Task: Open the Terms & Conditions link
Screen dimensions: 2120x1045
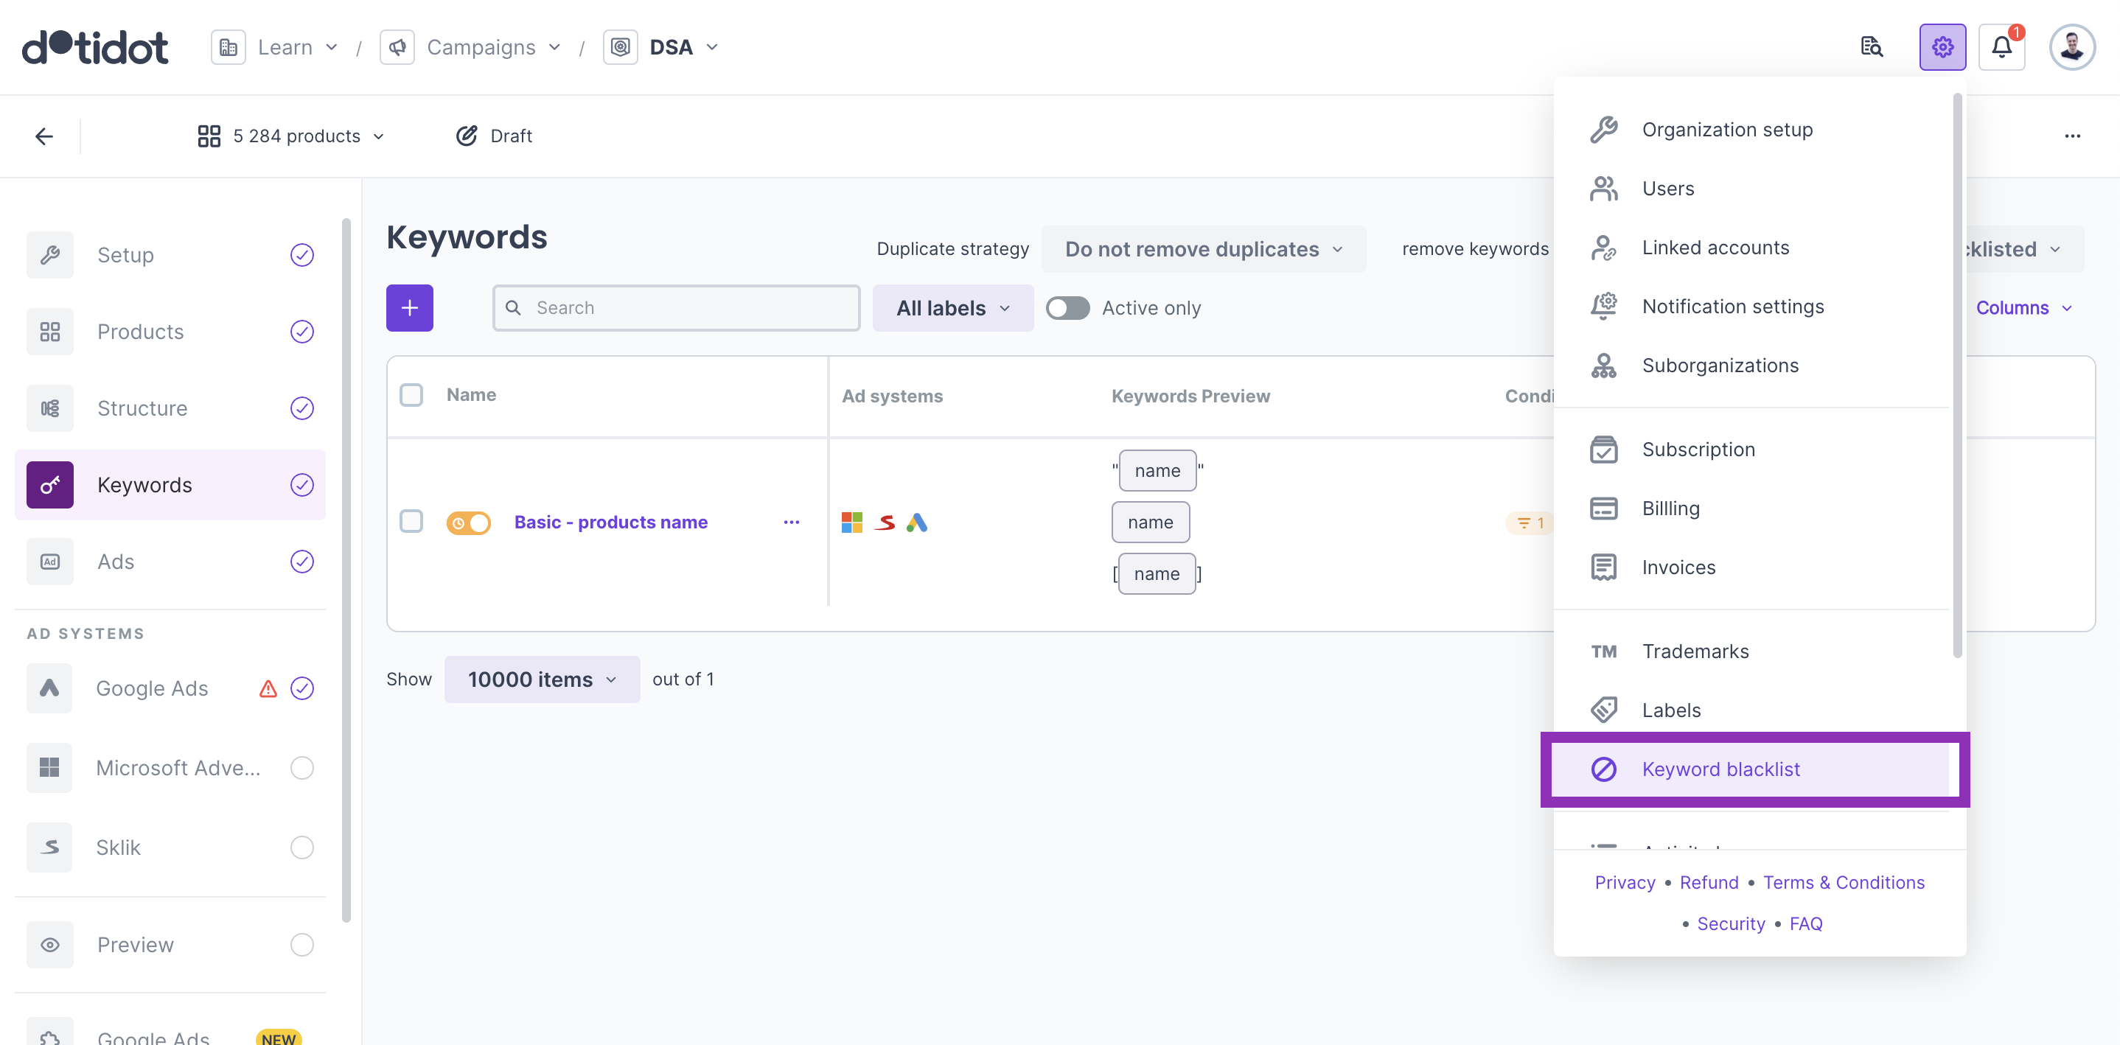Action: pyautogui.click(x=1843, y=882)
